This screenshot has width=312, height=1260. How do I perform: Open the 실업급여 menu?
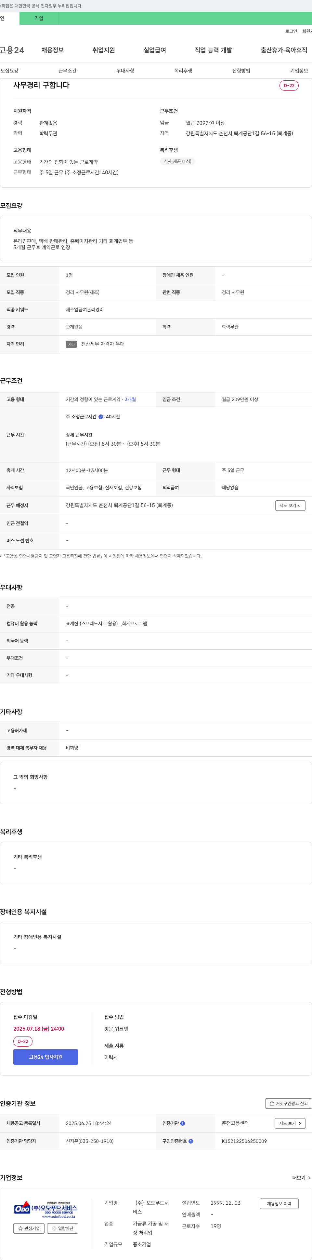tap(155, 50)
